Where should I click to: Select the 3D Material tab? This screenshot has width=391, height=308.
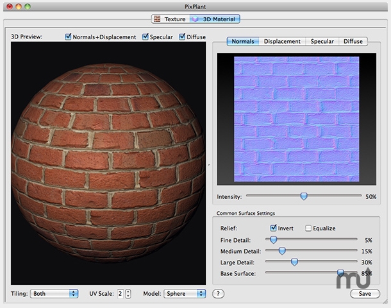click(215, 19)
